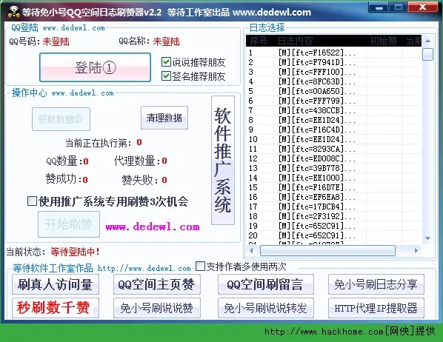Minimize the window

tap(379, 7)
